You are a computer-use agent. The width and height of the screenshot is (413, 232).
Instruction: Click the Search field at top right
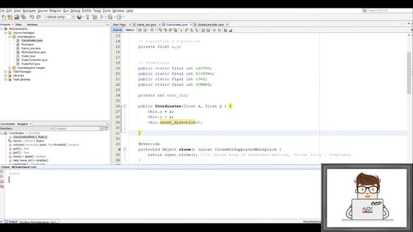[x=387, y=10]
